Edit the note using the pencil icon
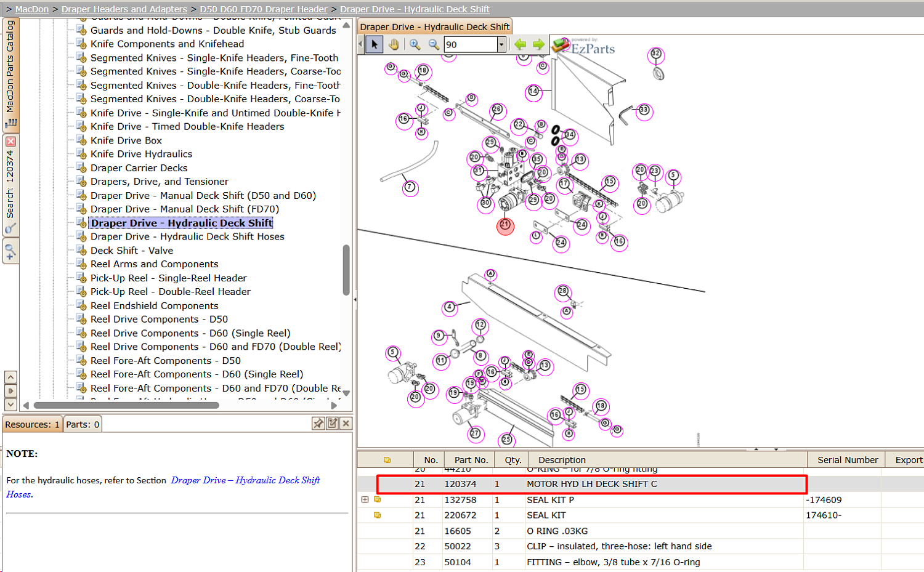Screen dimensions: 924x572 coord(333,424)
